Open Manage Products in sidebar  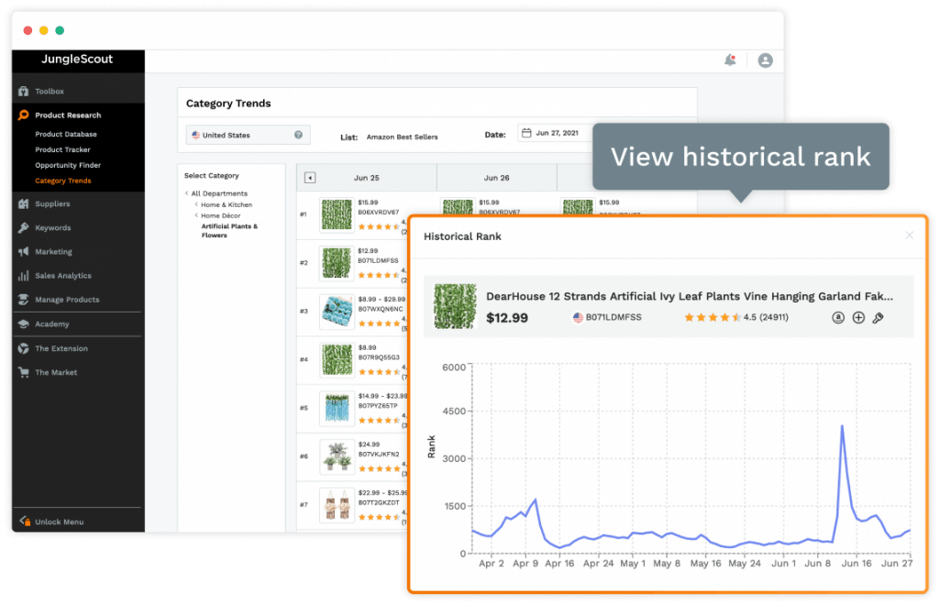tap(66, 300)
